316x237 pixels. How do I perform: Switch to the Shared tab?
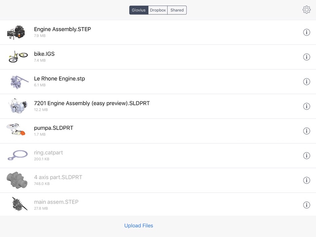(x=177, y=10)
